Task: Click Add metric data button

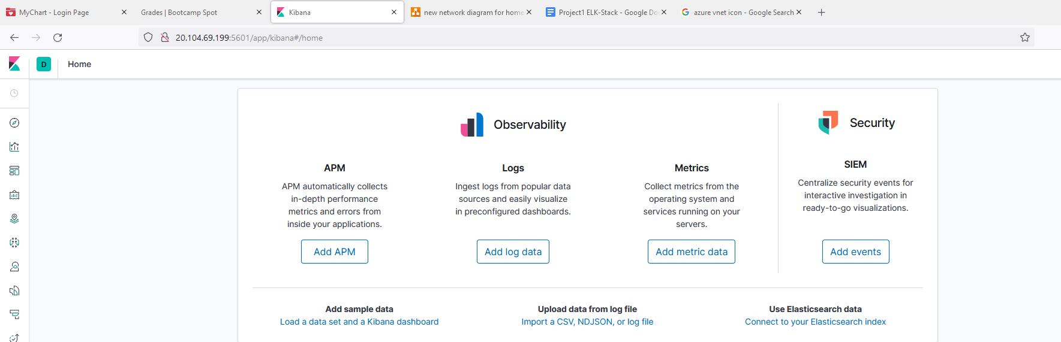Action: coord(691,252)
